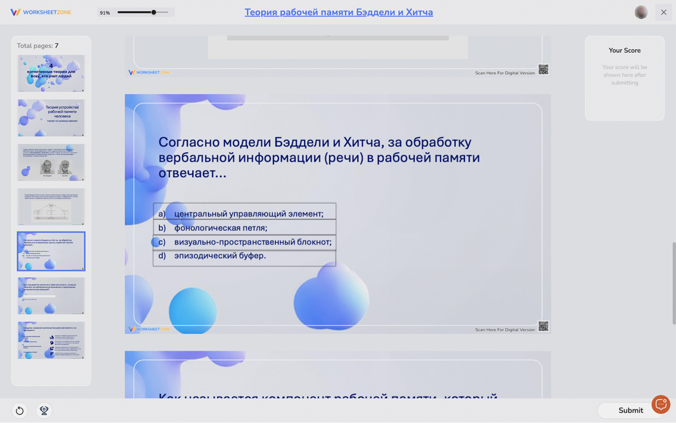Open page 7 matching exercise thumbnail
The height and width of the screenshot is (423, 676).
click(x=51, y=340)
